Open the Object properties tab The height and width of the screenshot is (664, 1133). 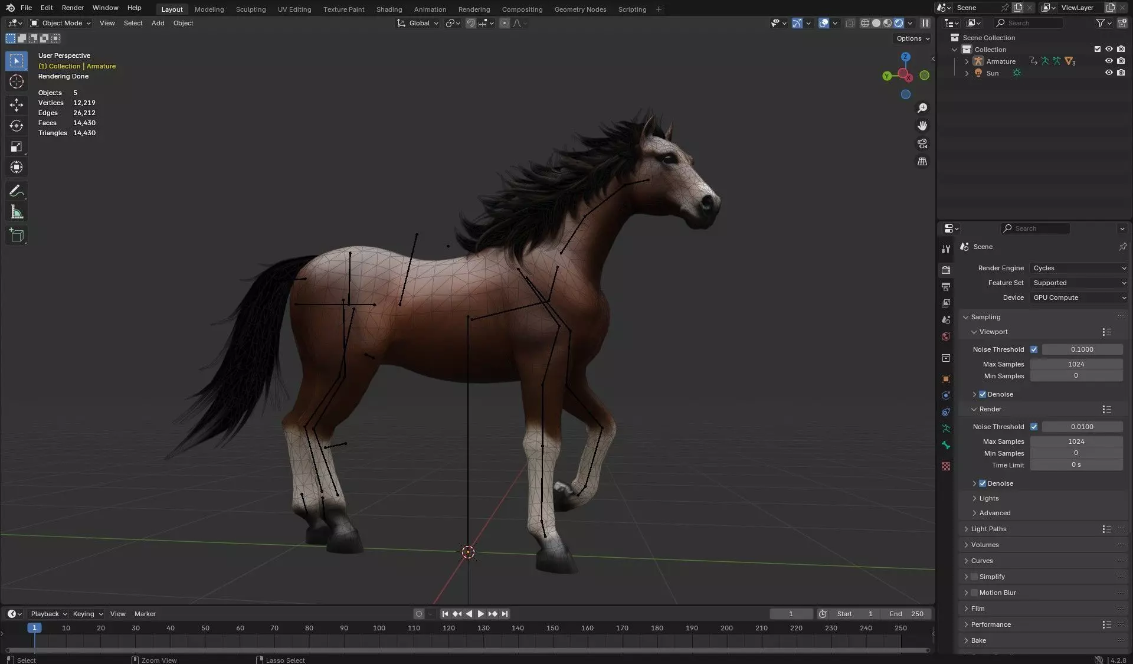click(946, 379)
